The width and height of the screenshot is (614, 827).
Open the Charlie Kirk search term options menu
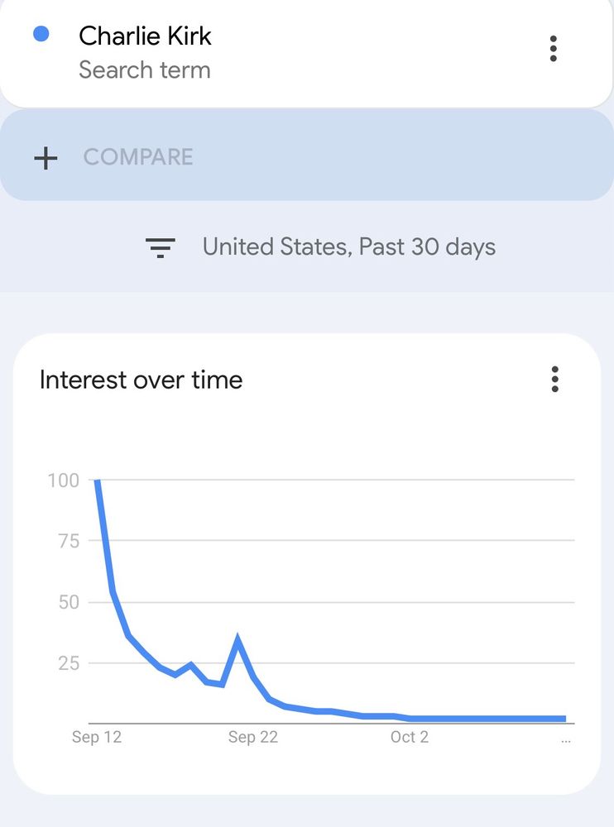click(554, 49)
